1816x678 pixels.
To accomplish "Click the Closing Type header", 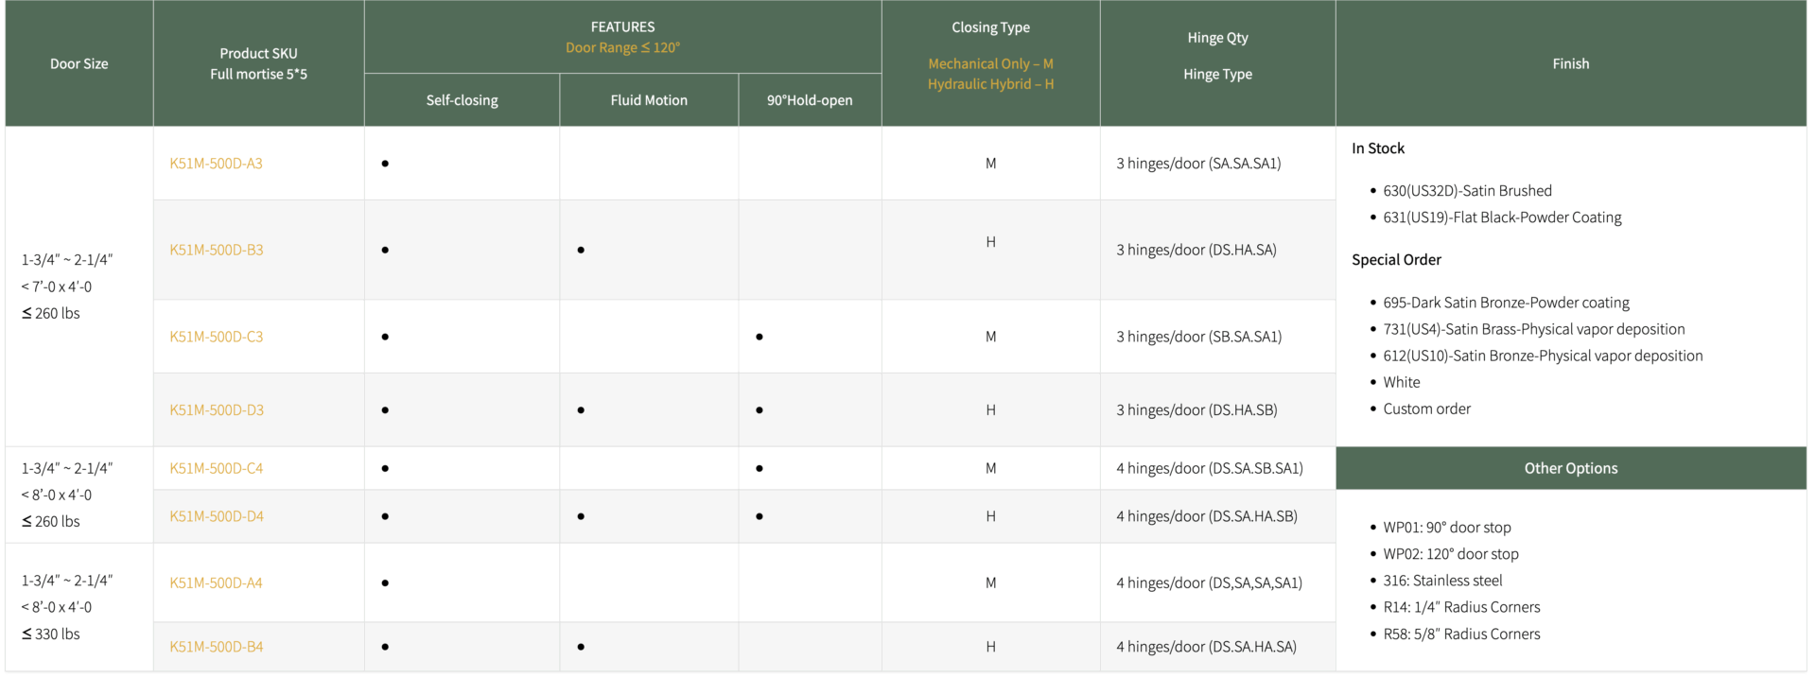I will tap(990, 27).
